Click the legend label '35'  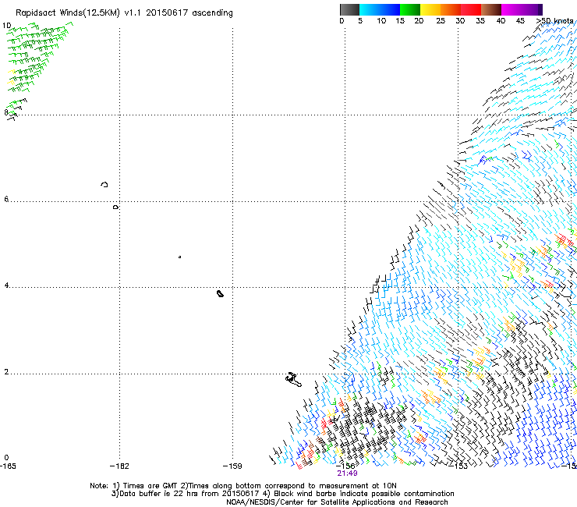480,20
